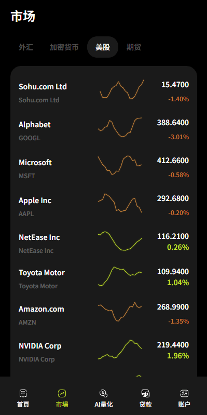Open the 账户 account card icon
The height and width of the screenshot is (415, 207).
coord(184,393)
